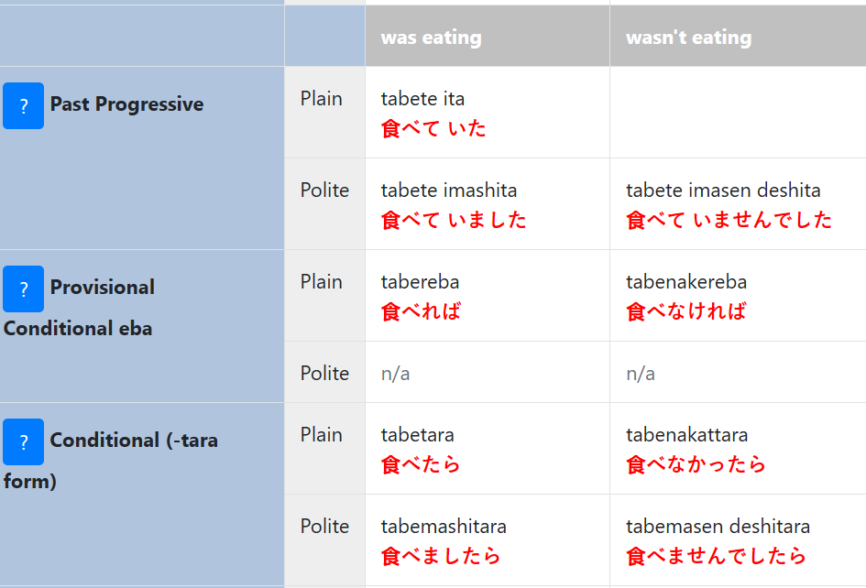This screenshot has width=866, height=588.
Task: Click the Japanese text 食べなければ
Action: [x=686, y=311]
